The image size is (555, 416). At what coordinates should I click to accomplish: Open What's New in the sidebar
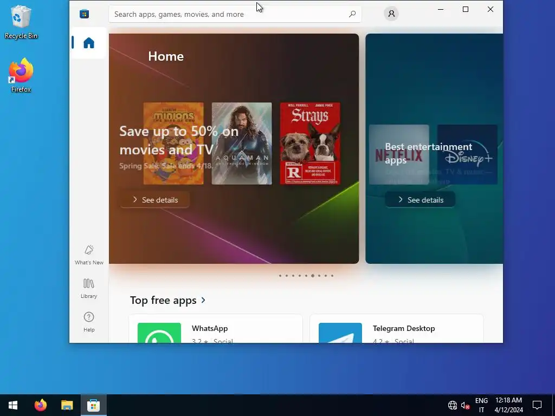89,255
